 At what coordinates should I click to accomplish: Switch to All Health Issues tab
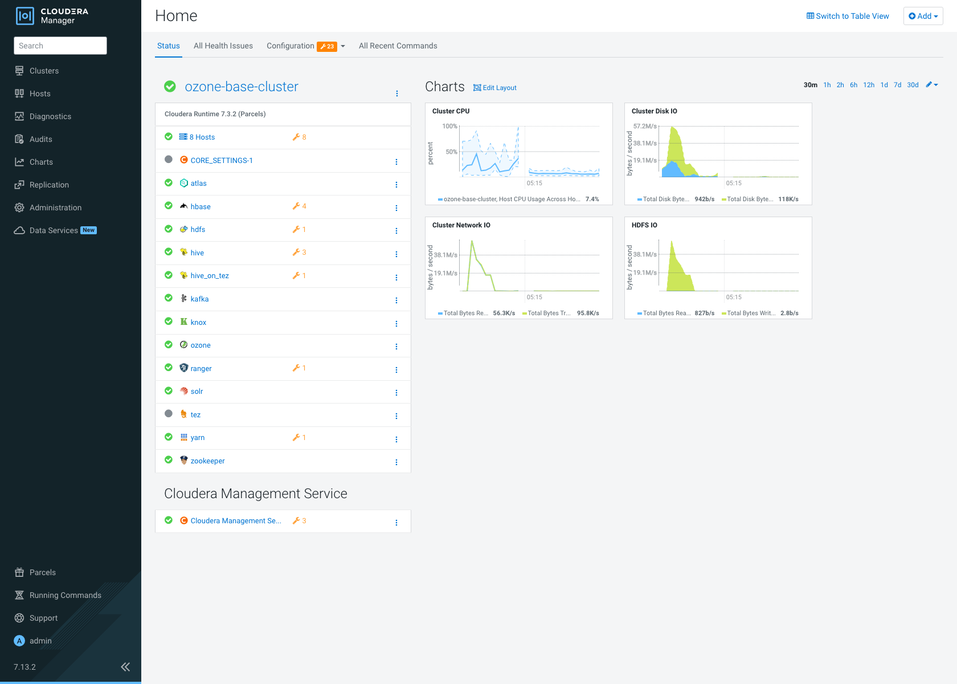pos(223,46)
